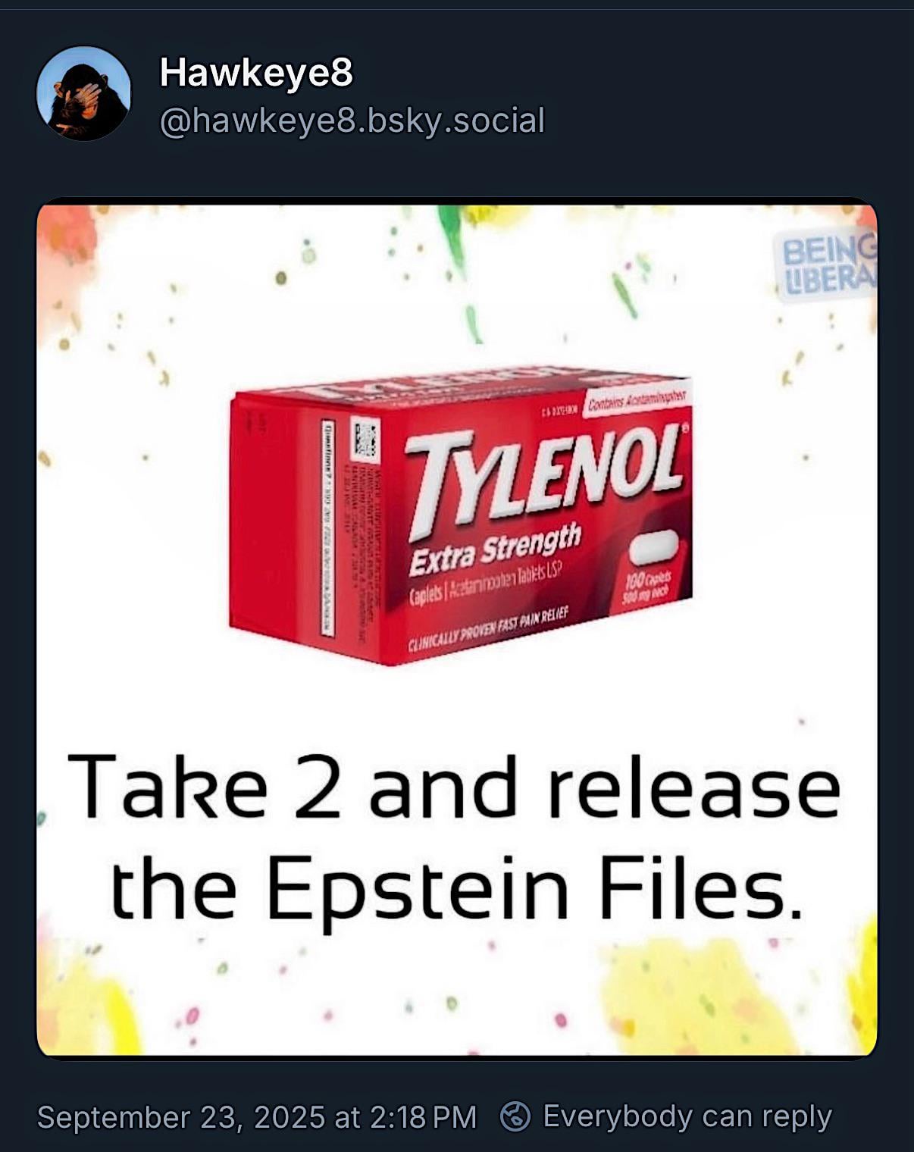Click the BEING LIBERAL watermark badge
This screenshot has width=914, height=1152.
[825, 265]
